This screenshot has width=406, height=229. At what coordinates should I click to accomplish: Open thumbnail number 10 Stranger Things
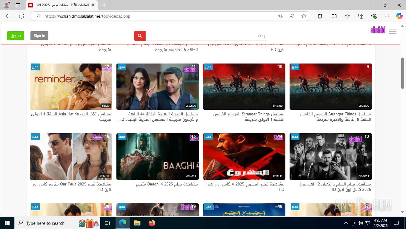click(244, 86)
